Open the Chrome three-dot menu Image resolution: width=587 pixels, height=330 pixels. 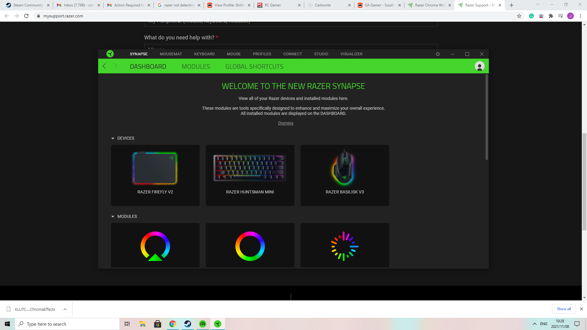coord(580,16)
